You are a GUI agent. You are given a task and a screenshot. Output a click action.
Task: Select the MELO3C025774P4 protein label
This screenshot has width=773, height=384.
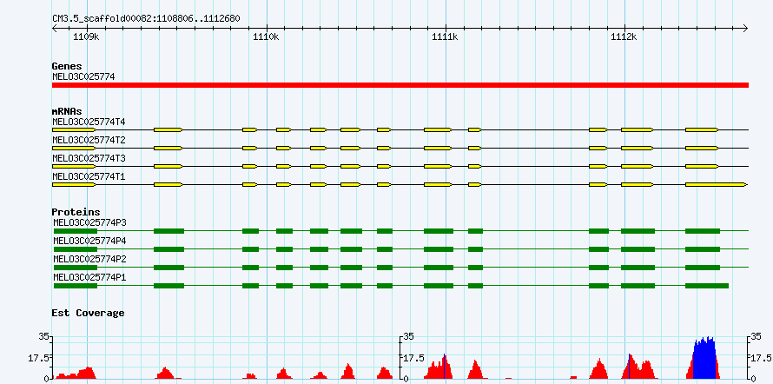point(89,241)
